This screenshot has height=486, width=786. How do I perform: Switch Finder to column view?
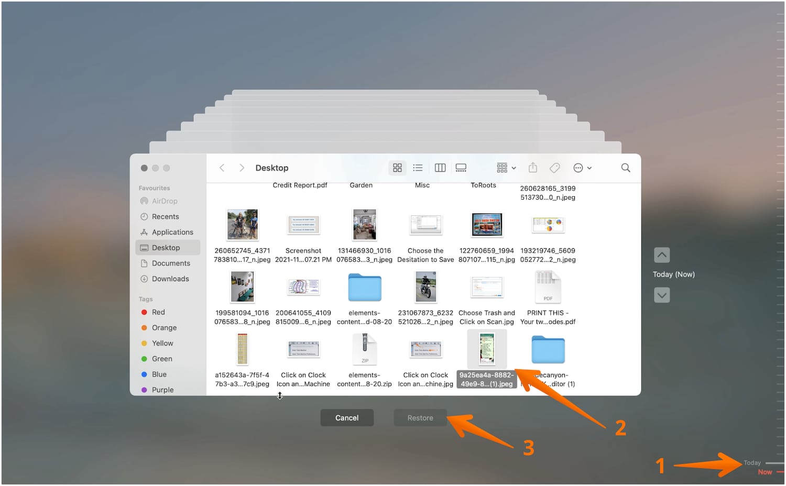[440, 168]
